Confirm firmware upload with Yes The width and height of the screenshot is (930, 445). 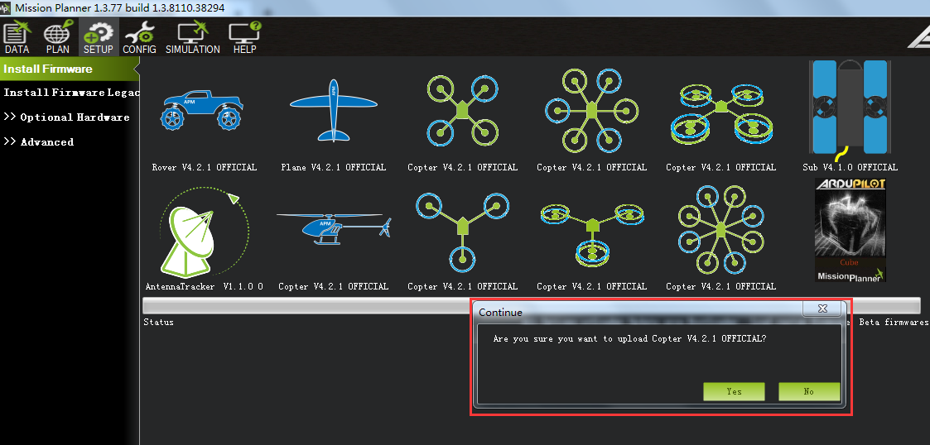pos(734,391)
